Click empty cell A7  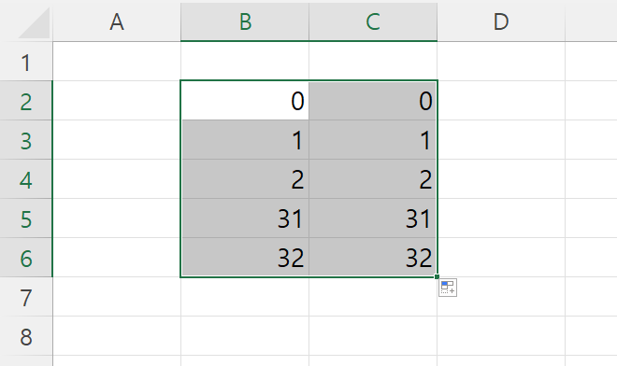(117, 297)
